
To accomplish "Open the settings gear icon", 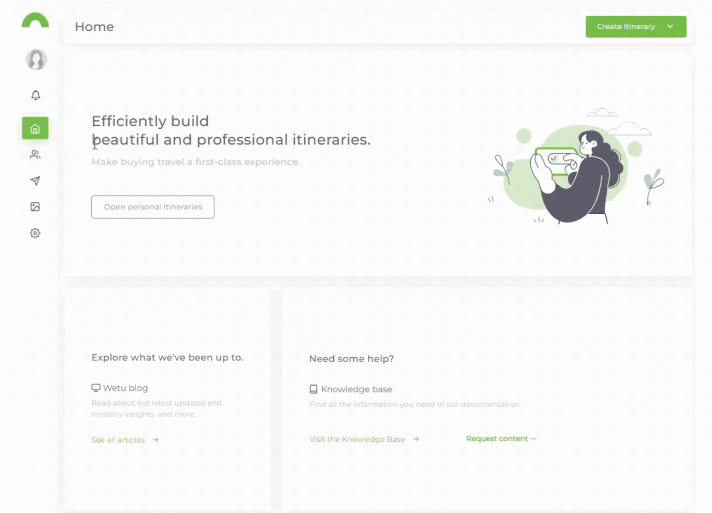I will coord(35,233).
